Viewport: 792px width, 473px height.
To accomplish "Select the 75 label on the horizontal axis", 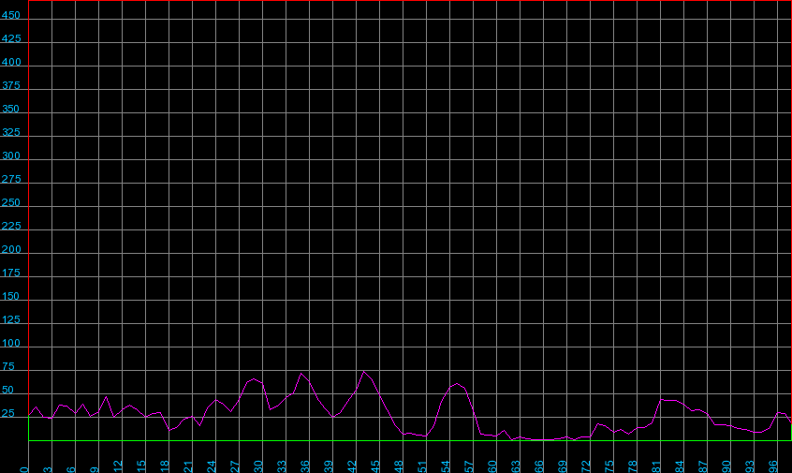I will coord(609,466).
